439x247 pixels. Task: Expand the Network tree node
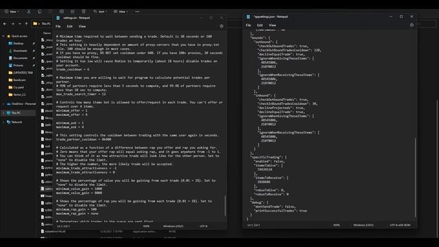pos(3,122)
